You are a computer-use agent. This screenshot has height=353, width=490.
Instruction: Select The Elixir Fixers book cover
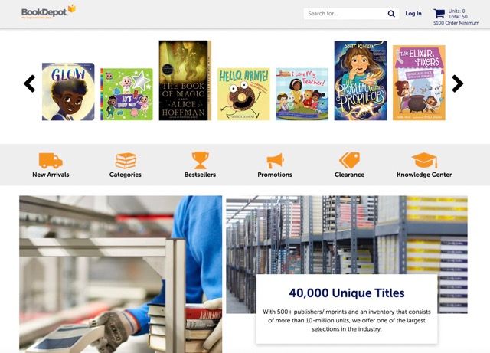419,83
